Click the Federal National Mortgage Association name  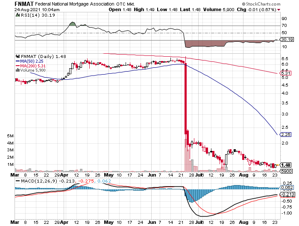(75, 4)
